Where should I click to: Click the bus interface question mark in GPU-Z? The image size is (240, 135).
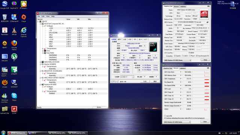coord(208,28)
